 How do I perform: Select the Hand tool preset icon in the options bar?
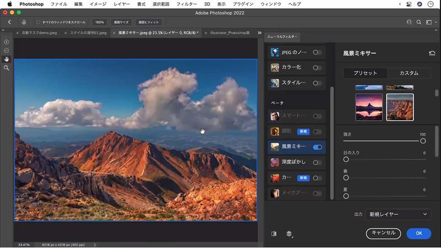(24, 22)
